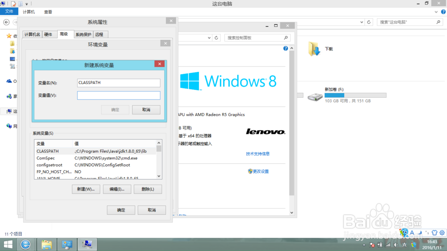The image size is (447, 251).
Task: Cancel the 环境变量 dialog with 取消
Action: (152, 210)
